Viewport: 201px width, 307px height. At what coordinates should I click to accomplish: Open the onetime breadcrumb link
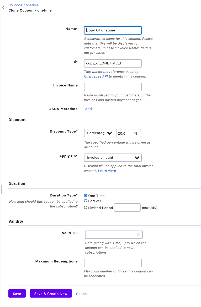click(x=32, y=5)
